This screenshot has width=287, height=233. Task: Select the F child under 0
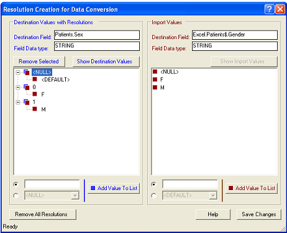(43, 94)
